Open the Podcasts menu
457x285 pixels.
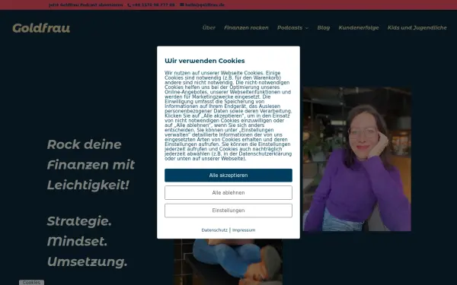pyautogui.click(x=289, y=27)
